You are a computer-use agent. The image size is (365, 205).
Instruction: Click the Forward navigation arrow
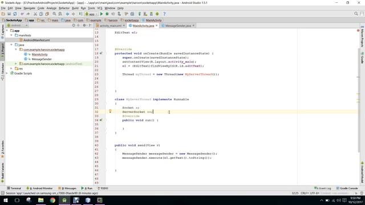[73, 14]
